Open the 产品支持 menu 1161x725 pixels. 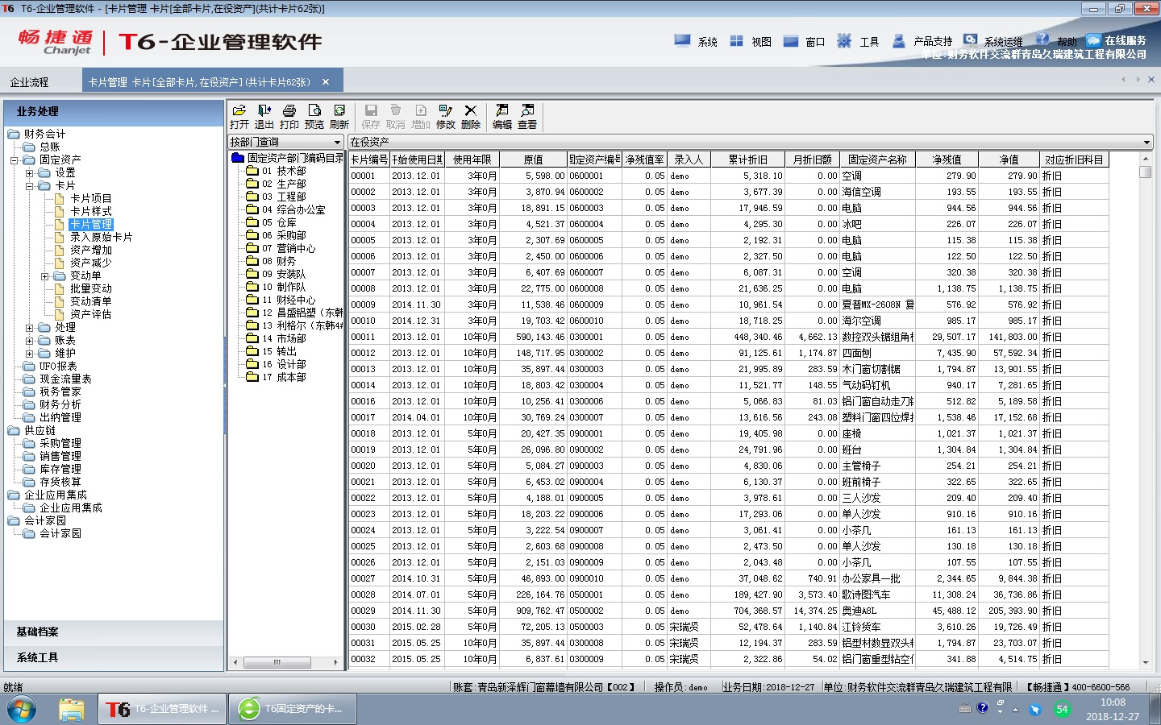pyautogui.click(x=922, y=41)
